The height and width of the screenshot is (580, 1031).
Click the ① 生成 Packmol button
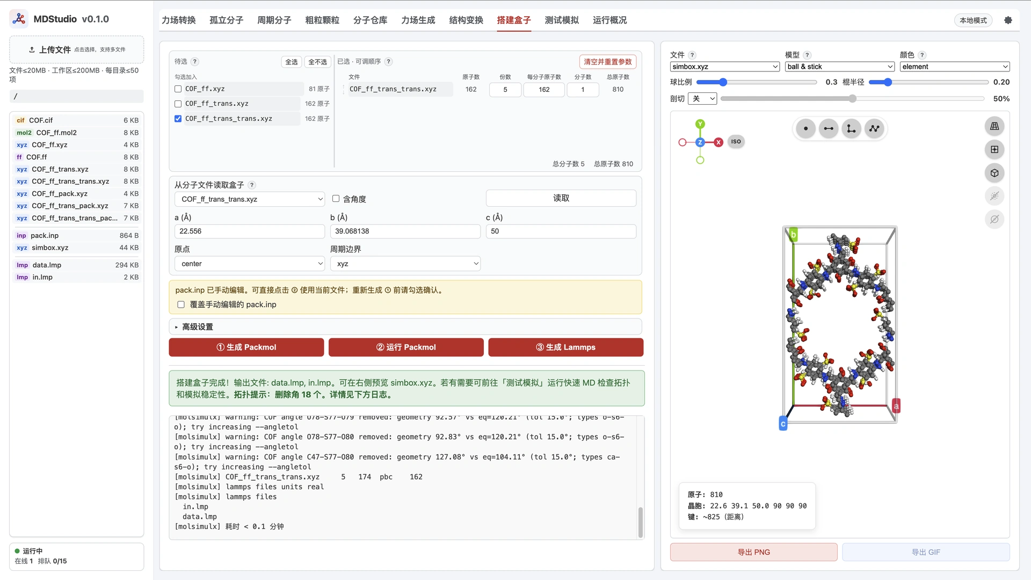pyautogui.click(x=246, y=347)
